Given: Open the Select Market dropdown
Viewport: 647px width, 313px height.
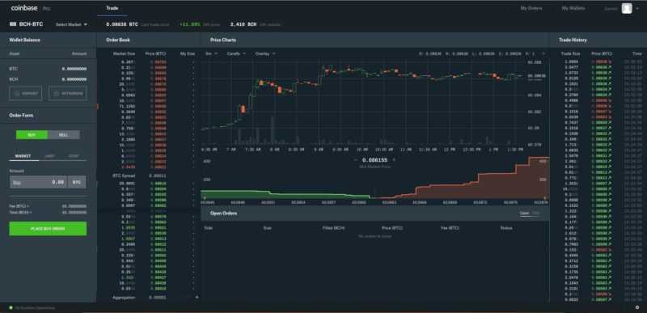Looking at the screenshot, I should [x=71, y=24].
